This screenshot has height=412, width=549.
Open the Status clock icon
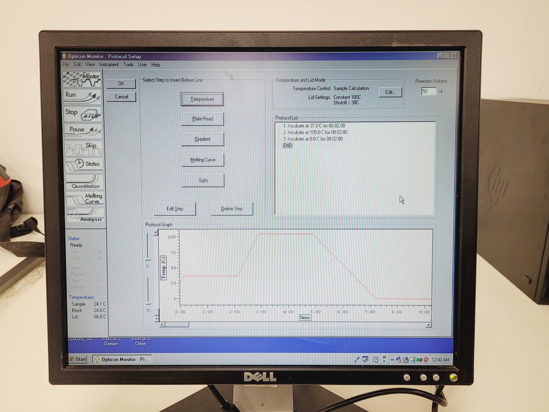[84, 164]
